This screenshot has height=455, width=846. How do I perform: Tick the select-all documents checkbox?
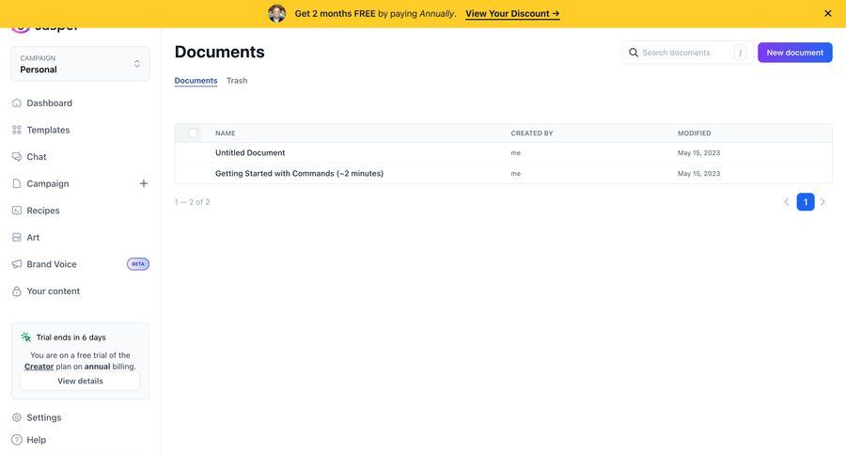point(193,133)
